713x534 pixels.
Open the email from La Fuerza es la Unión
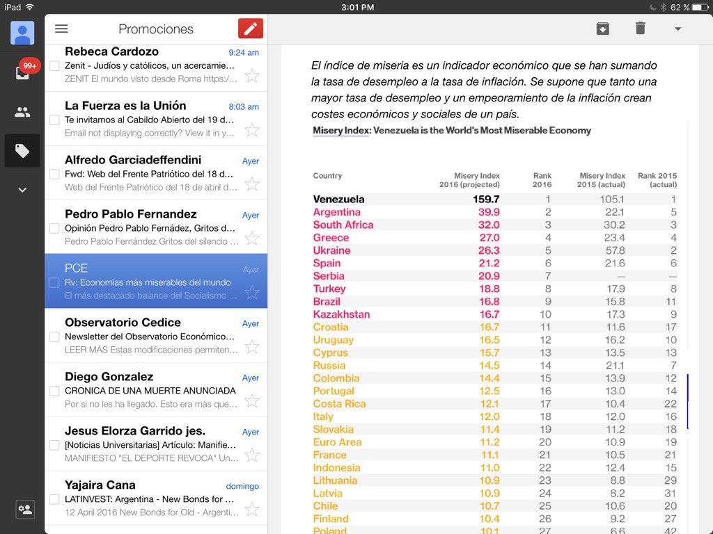(156, 118)
